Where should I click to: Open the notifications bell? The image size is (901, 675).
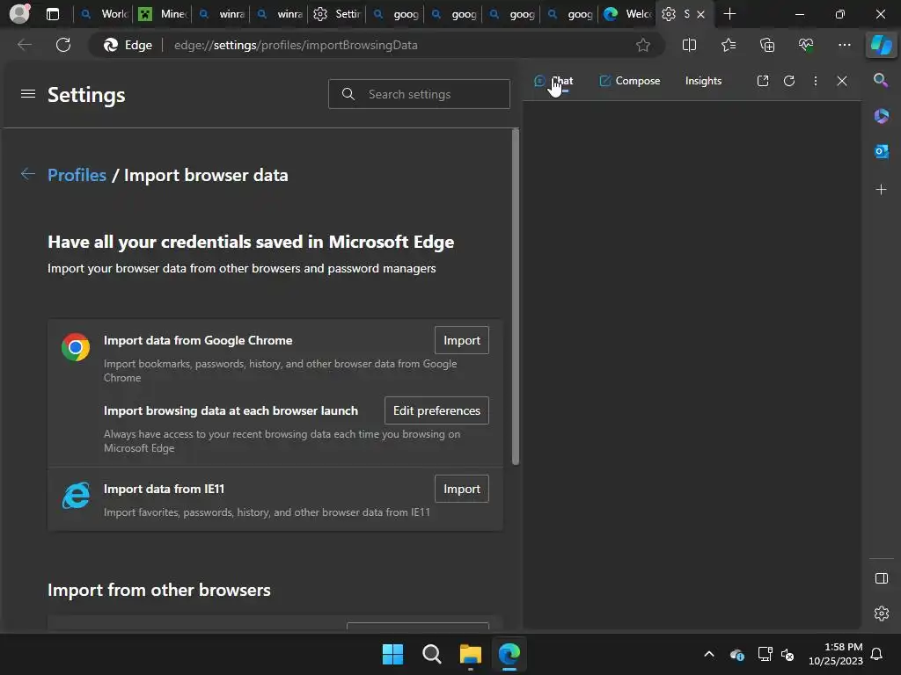(876, 654)
